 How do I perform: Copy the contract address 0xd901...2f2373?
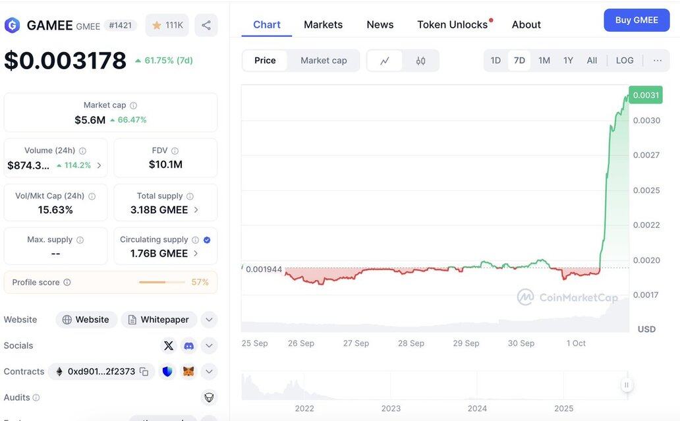pyautogui.click(x=144, y=372)
